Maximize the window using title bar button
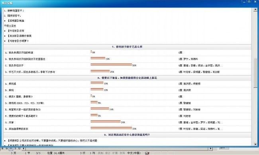 249,2
